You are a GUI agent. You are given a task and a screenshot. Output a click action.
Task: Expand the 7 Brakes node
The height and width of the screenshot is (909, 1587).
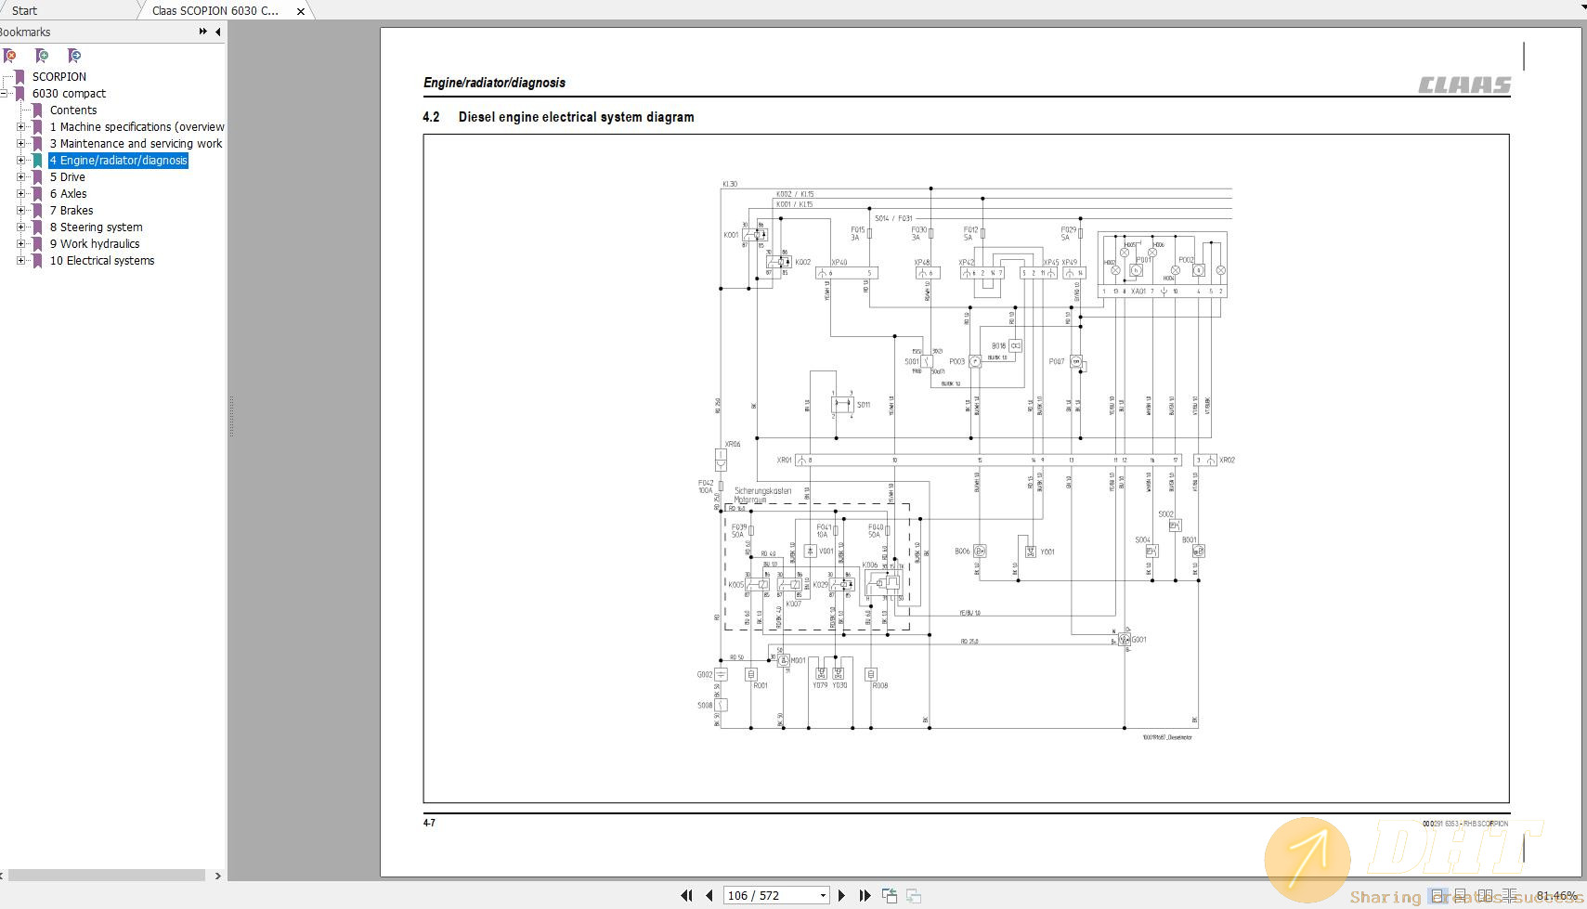pyautogui.click(x=21, y=211)
